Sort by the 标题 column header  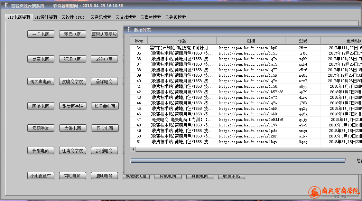pos(182,40)
